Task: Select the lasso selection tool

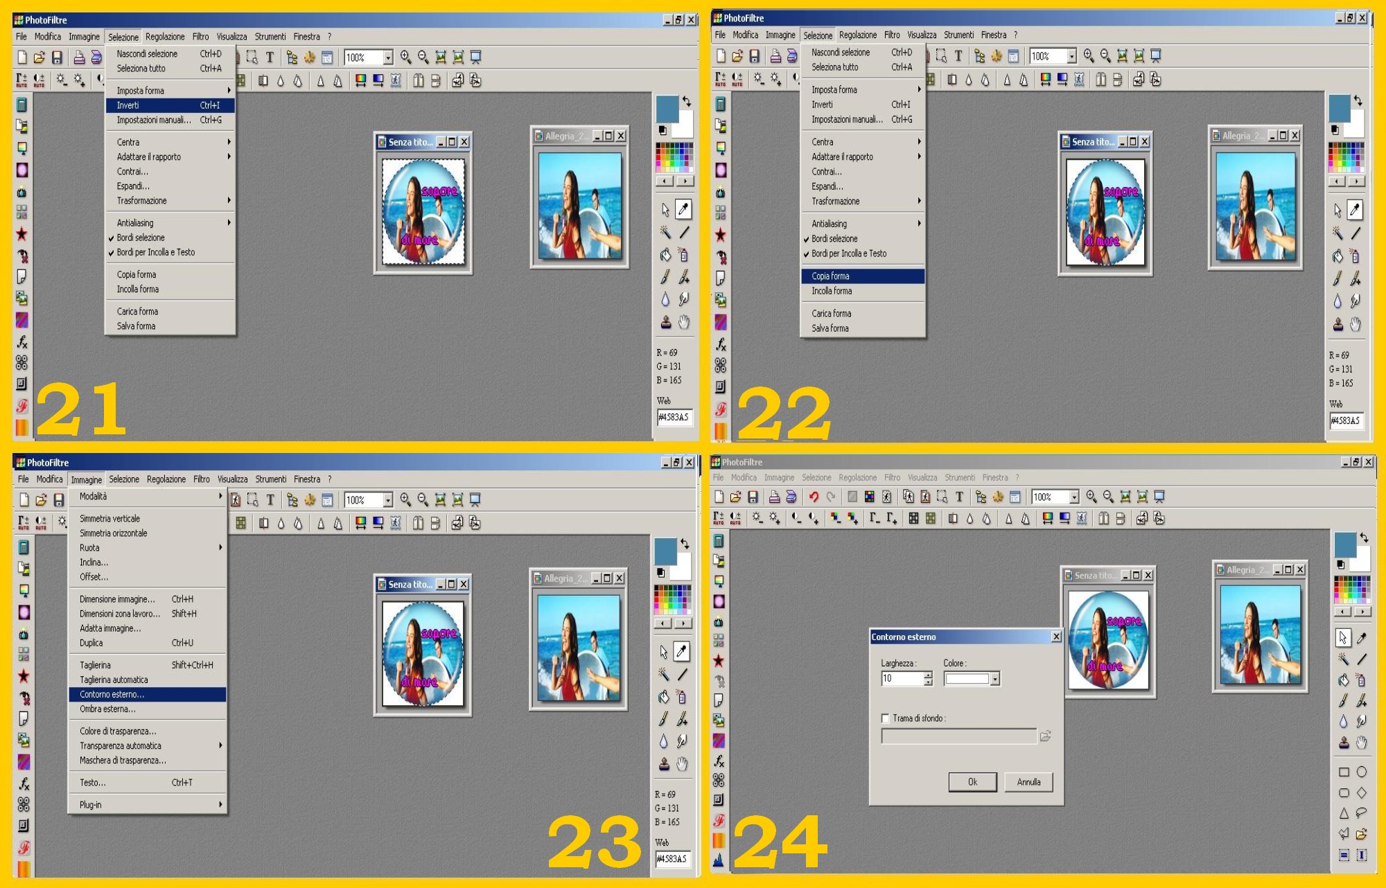Action: 1362,813
